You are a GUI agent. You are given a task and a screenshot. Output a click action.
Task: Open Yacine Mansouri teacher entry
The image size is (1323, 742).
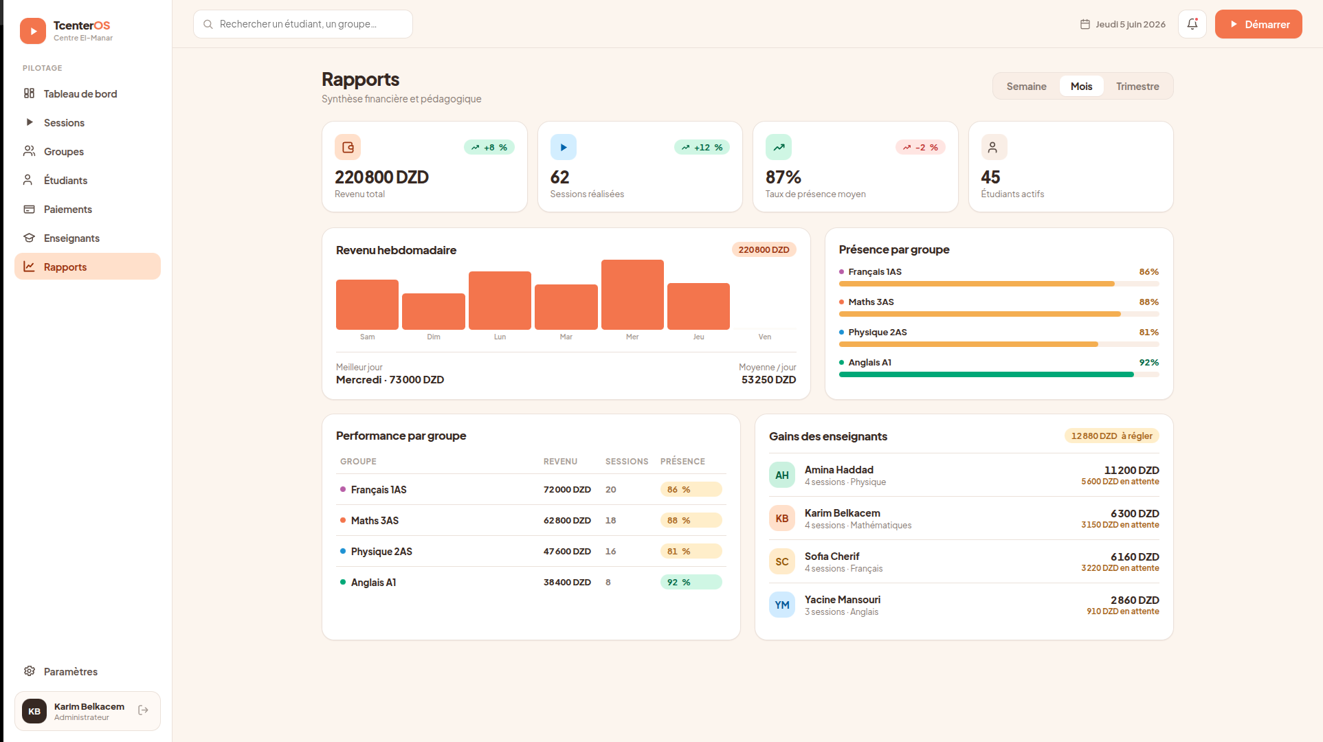coord(964,605)
